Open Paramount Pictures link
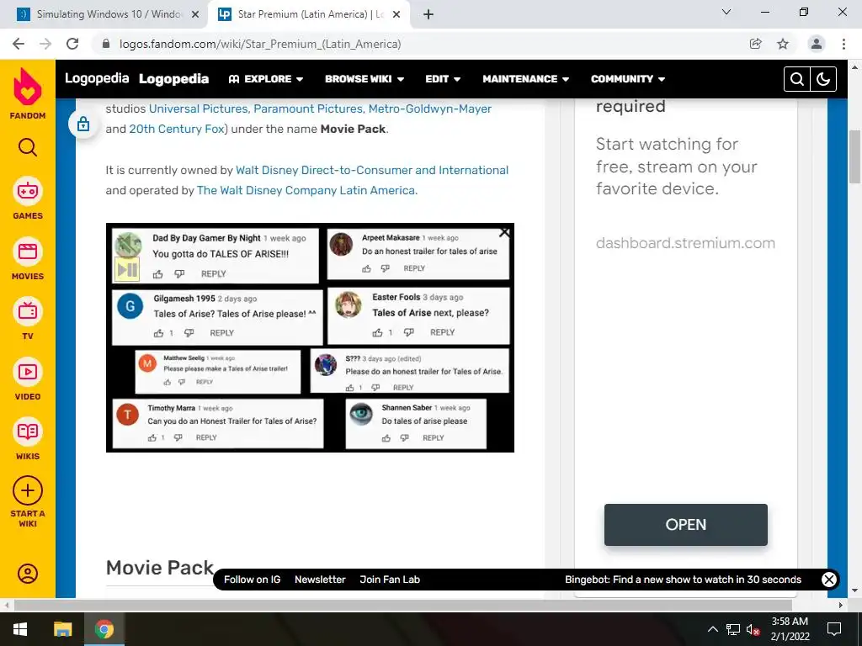 tap(308, 109)
